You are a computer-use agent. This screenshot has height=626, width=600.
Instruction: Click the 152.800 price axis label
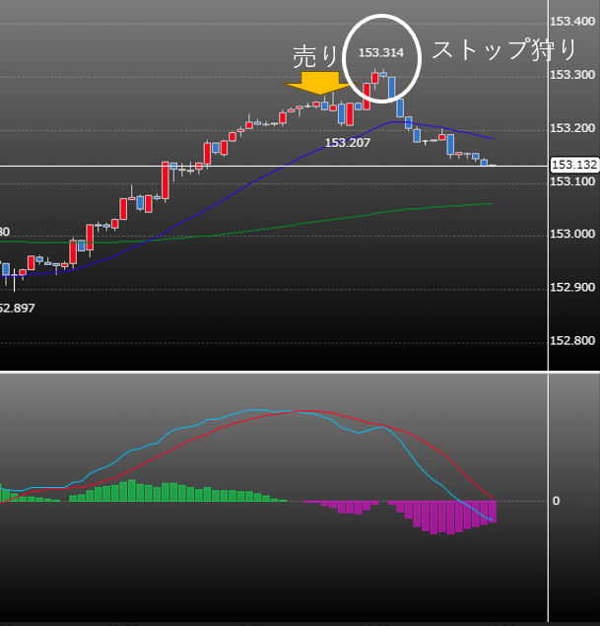[x=572, y=340]
